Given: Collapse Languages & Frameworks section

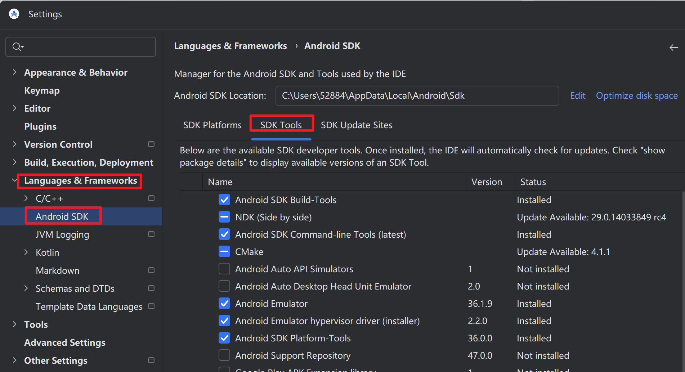Looking at the screenshot, I should click(x=14, y=180).
